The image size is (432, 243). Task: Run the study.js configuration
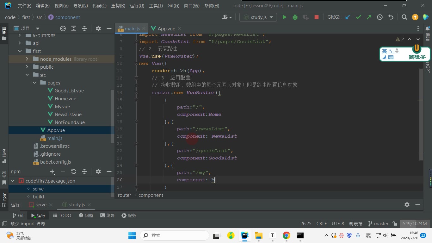[x=284, y=17]
